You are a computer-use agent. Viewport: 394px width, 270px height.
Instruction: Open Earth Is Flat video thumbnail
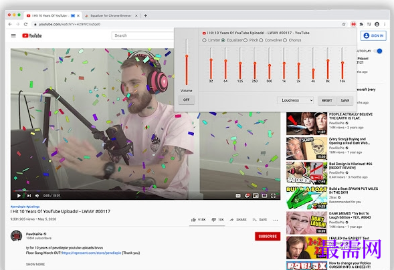coord(306,123)
